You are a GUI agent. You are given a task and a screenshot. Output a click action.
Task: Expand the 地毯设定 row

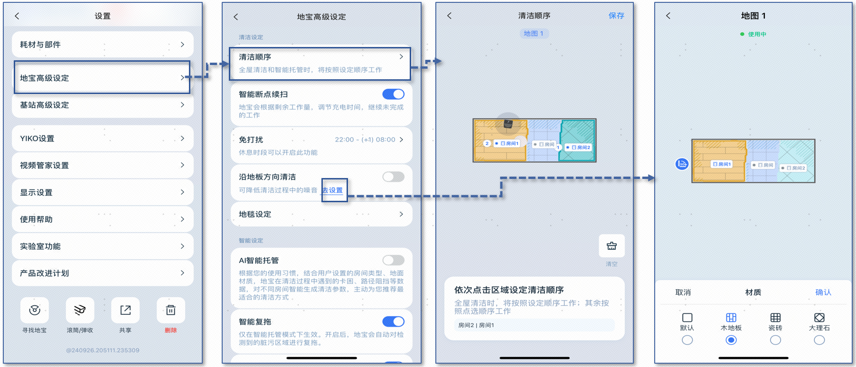[321, 215]
